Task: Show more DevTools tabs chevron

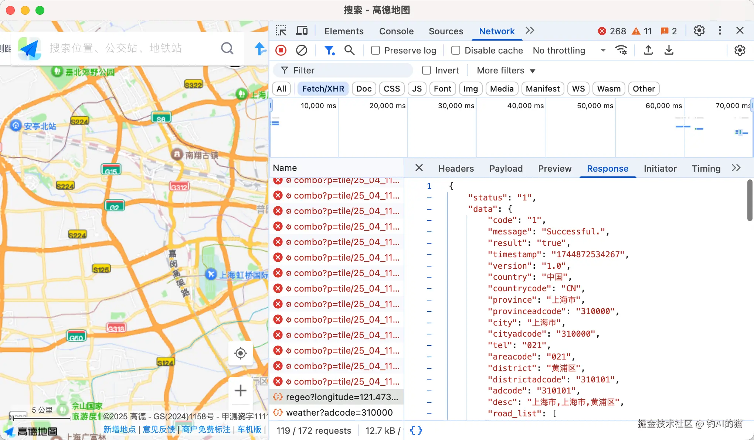Action: pyautogui.click(x=530, y=31)
